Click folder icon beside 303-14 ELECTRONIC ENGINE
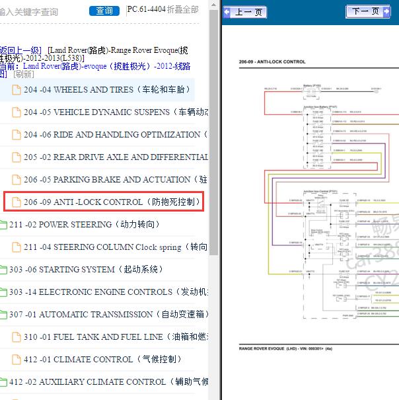 [3, 292]
